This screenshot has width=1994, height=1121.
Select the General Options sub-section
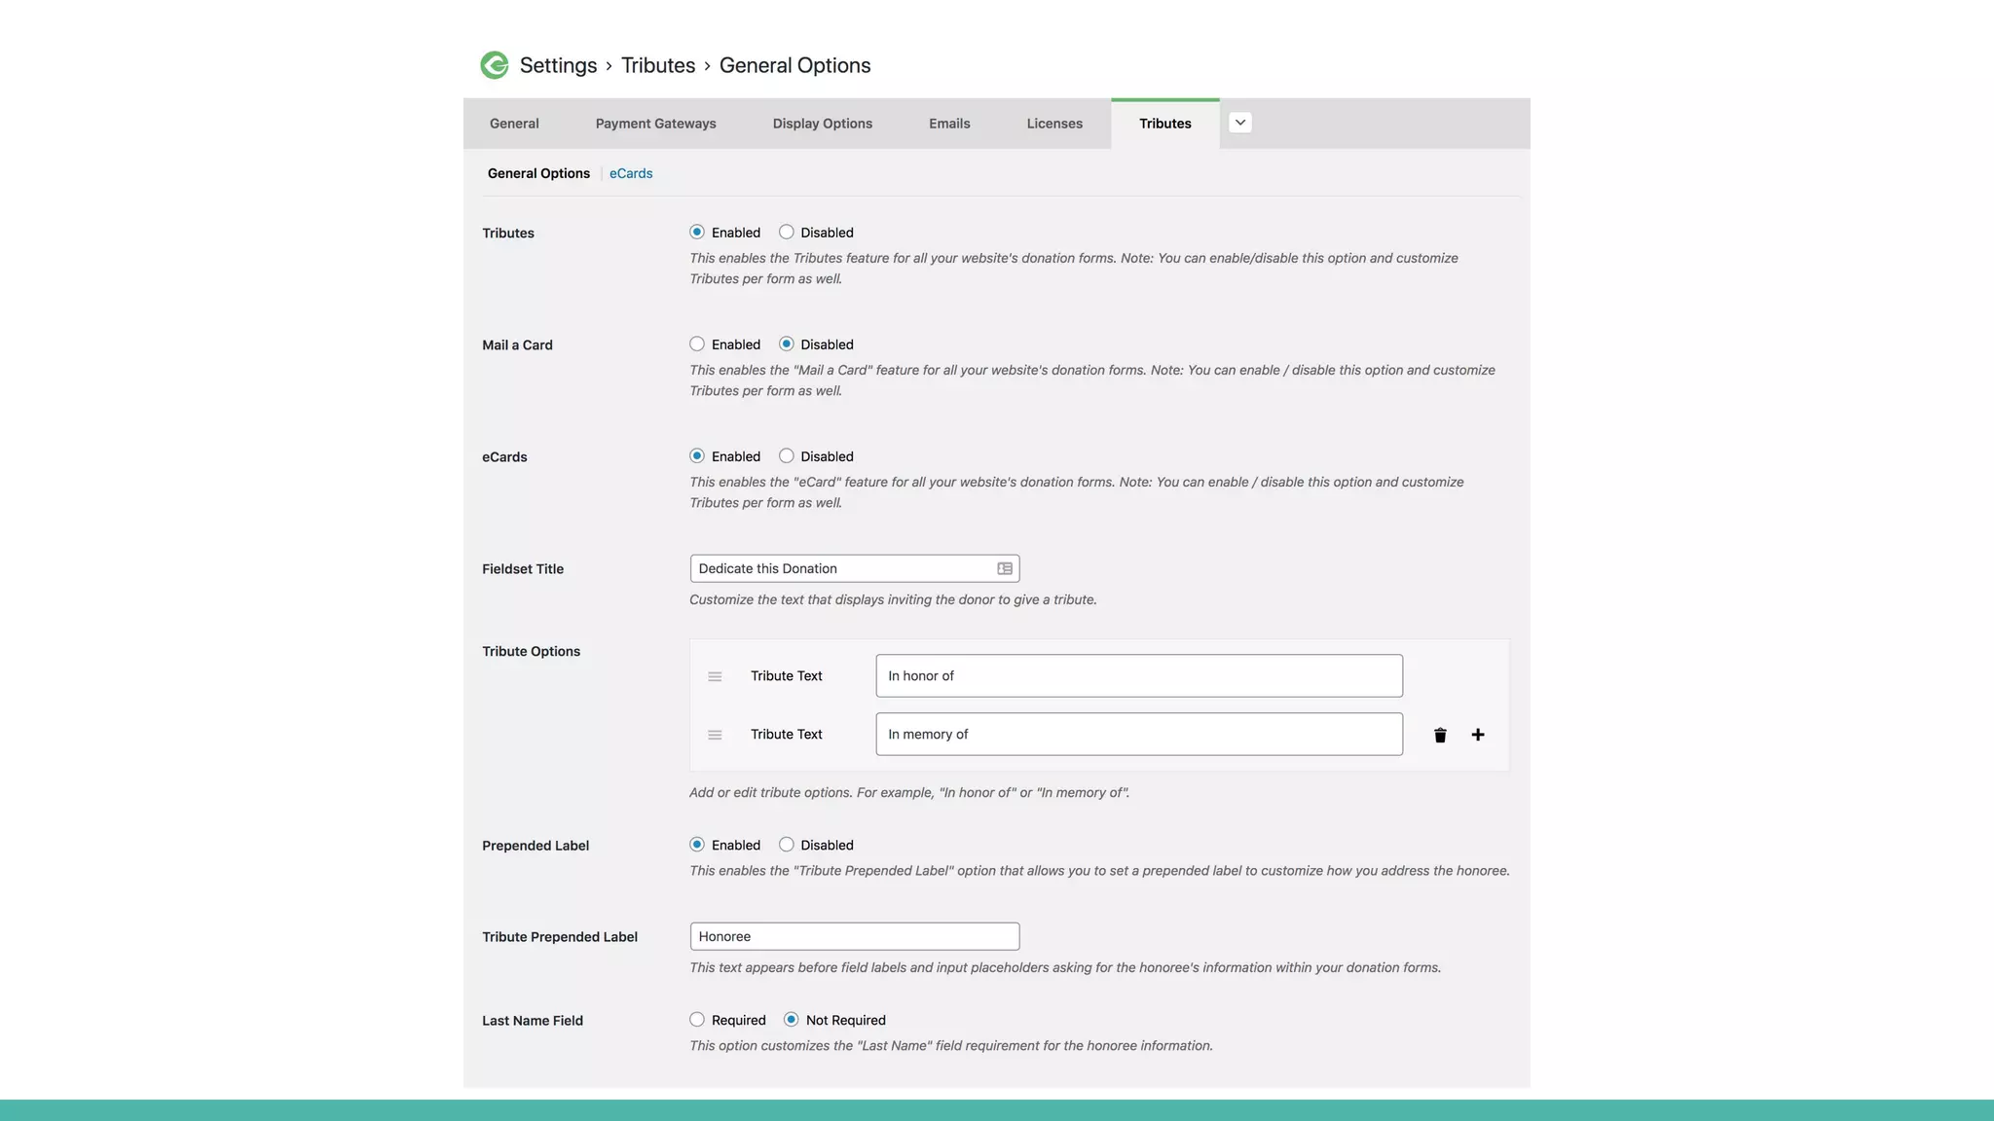[x=538, y=173]
